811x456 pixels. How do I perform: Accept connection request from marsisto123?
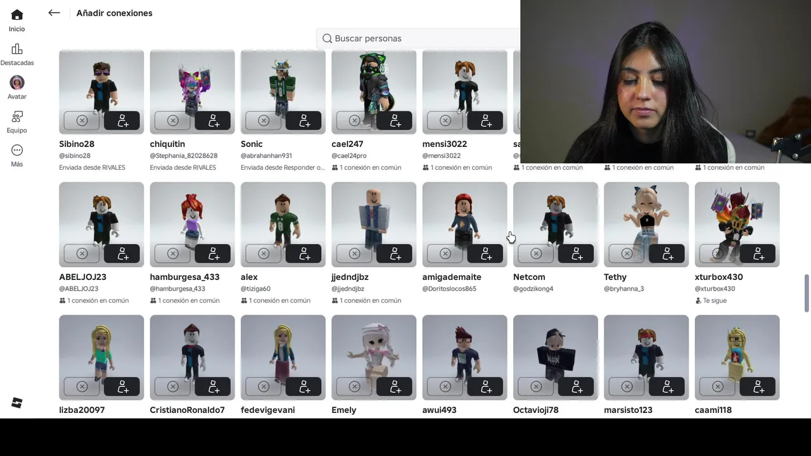tap(667, 386)
